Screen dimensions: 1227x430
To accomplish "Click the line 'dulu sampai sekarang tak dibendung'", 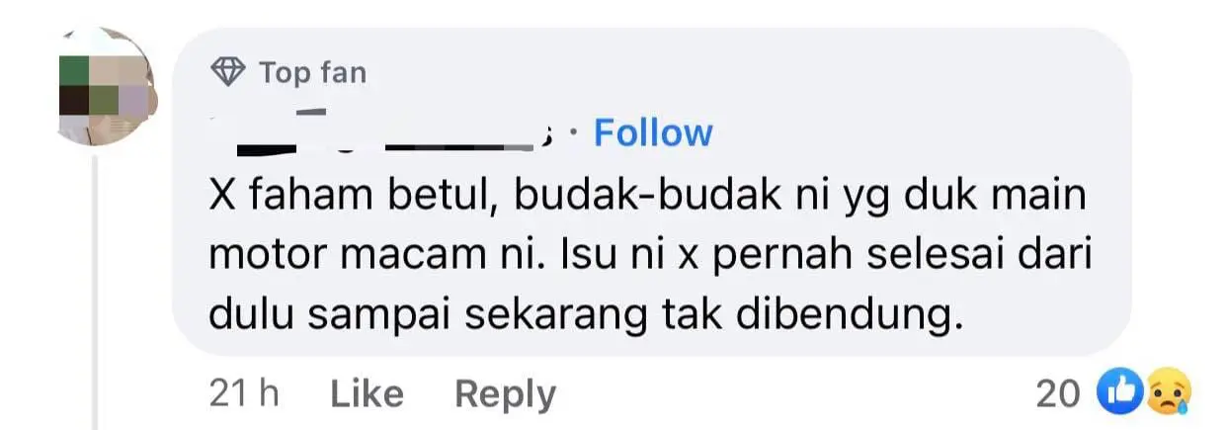I will (586, 317).
